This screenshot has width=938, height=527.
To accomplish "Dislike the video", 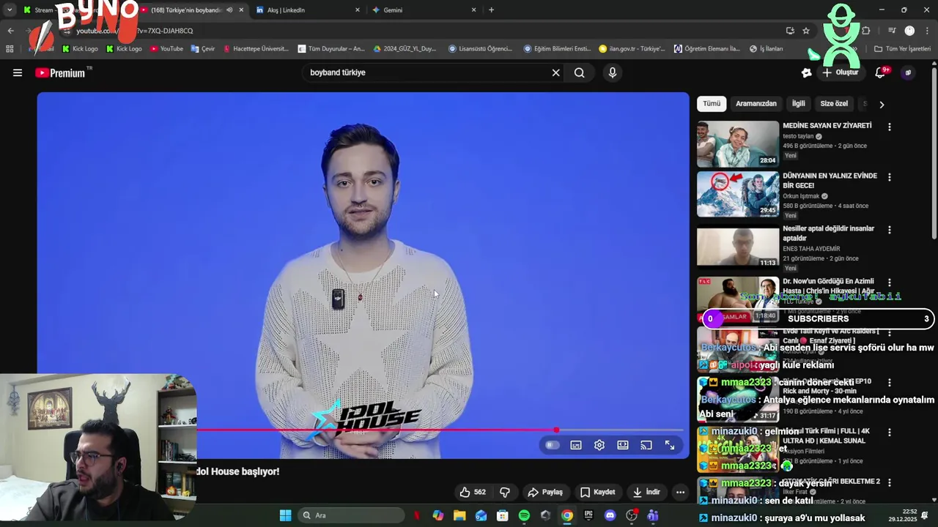I will coord(505,492).
